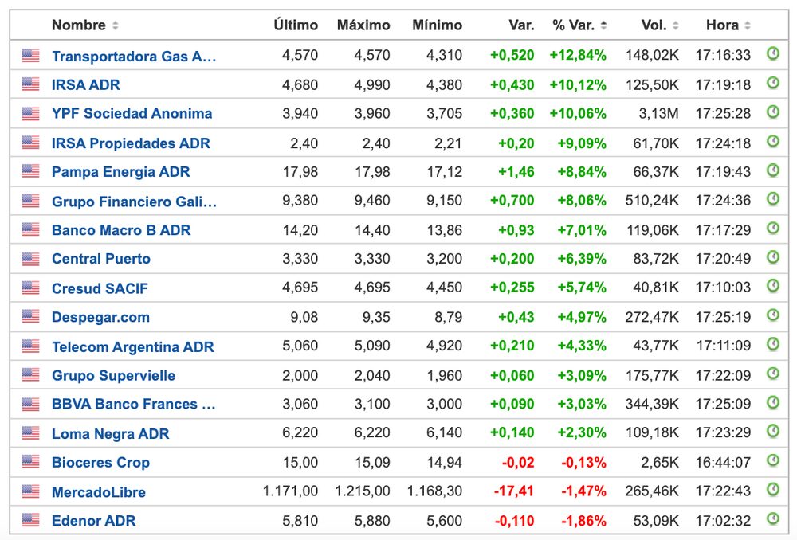Screen dimensions: 797x540
Task: Click the Último price value for MercadoLibre
Action: [291, 491]
